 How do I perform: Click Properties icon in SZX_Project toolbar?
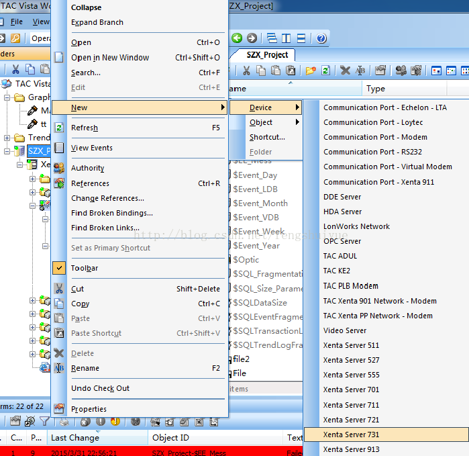(x=380, y=71)
